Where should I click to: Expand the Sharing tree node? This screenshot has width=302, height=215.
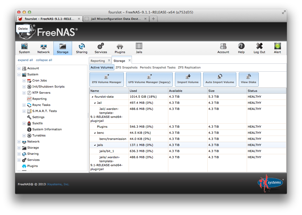[x=19, y=154]
